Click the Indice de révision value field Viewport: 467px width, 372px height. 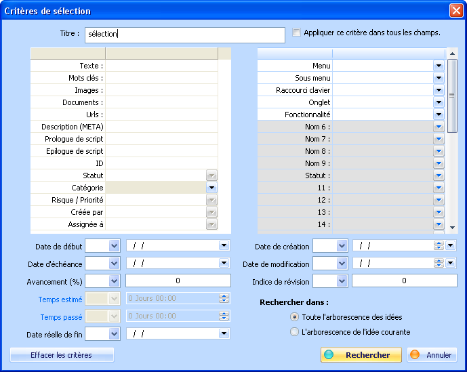coord(405,281)
